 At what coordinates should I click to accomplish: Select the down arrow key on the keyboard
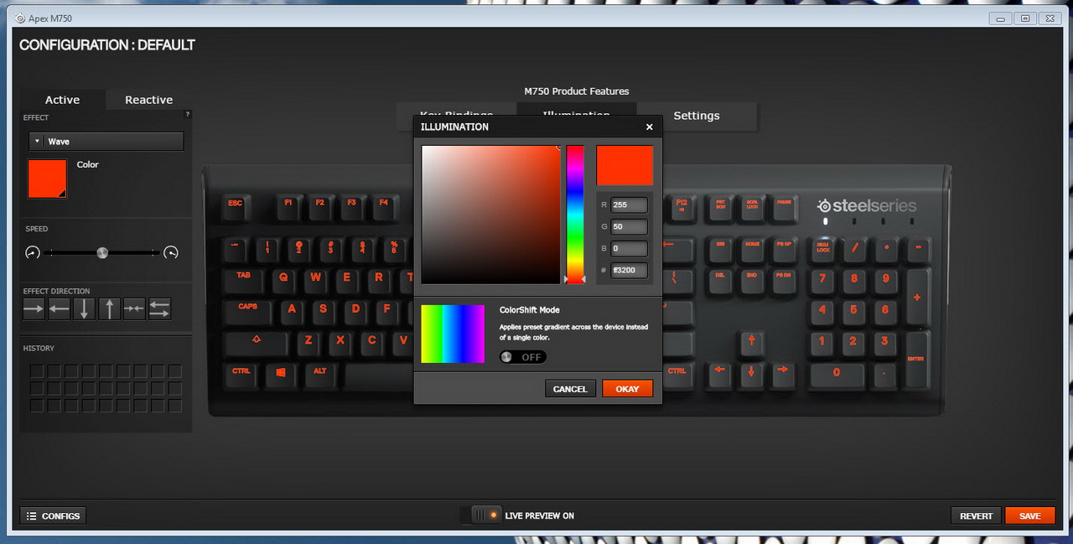pos(751,372)
